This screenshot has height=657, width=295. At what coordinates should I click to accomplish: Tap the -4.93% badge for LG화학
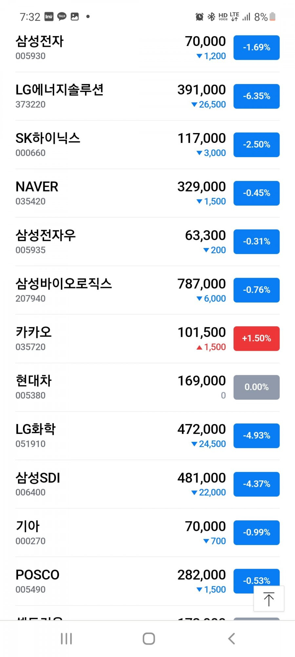point(256,436)
